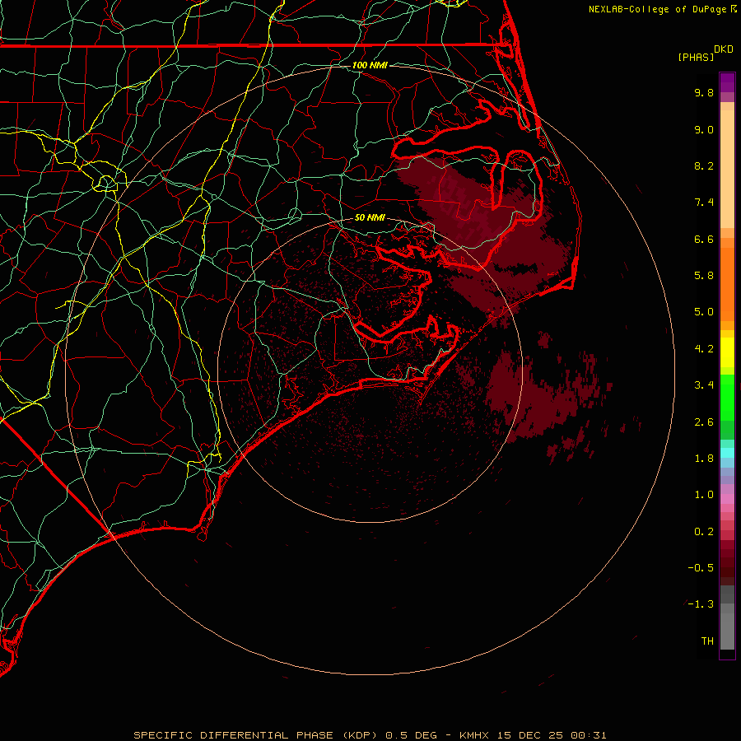Click the 2.6 legend label
Viewport: 741px width, 741px height.
pos(704,422)
